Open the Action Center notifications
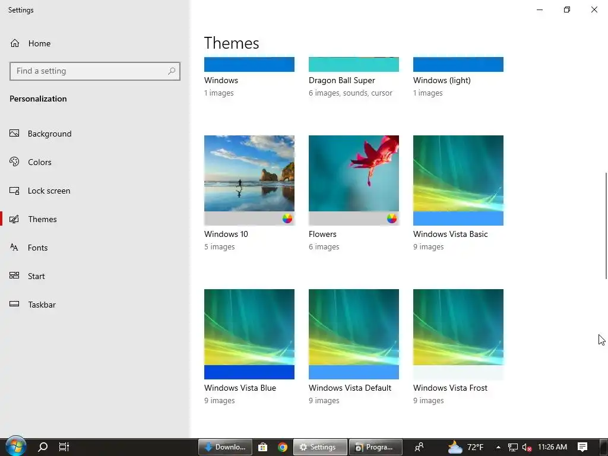 (582, 447)
